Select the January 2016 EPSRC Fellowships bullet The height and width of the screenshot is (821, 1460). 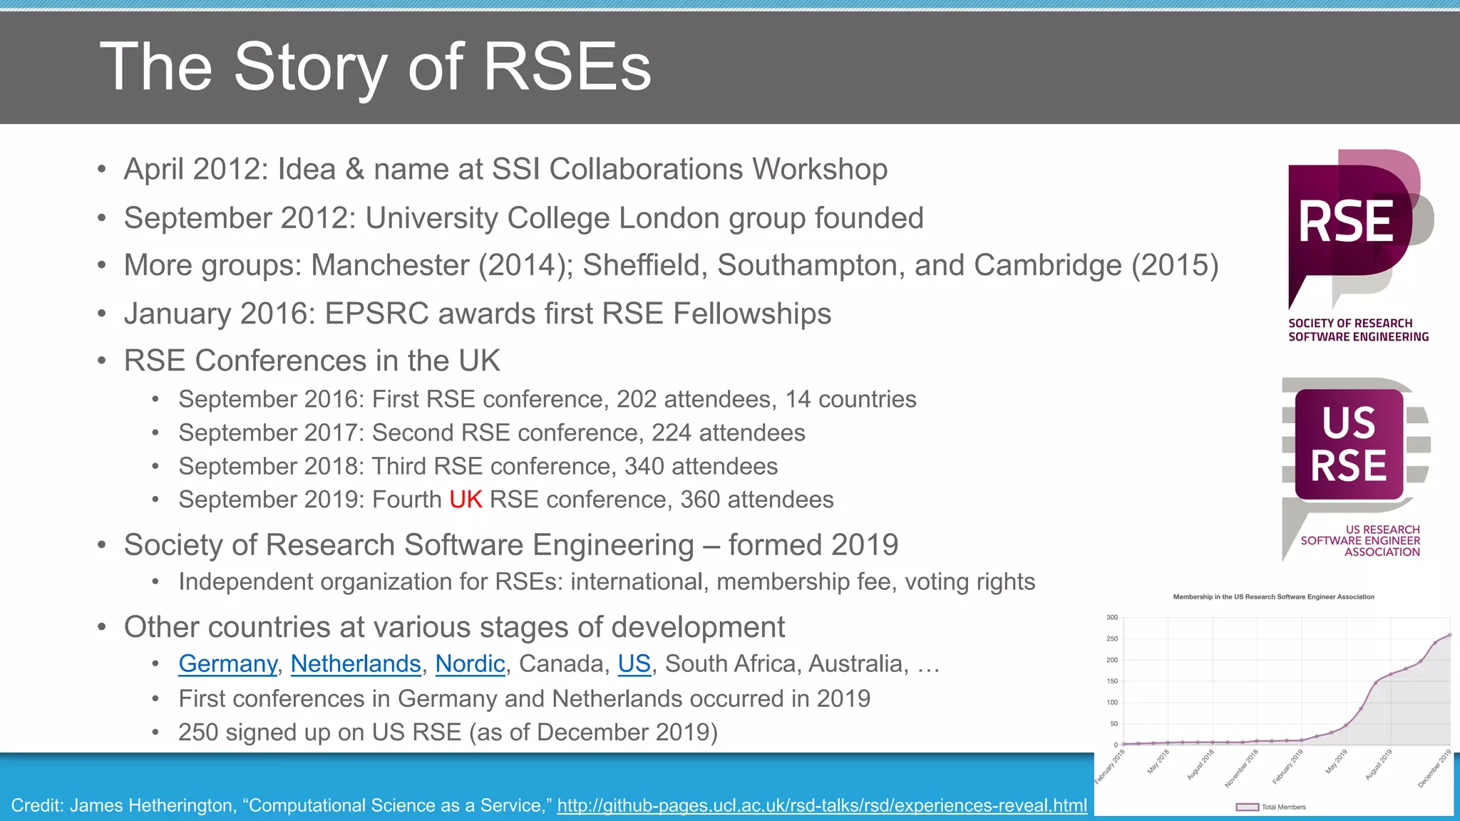[x=478, y=314]
